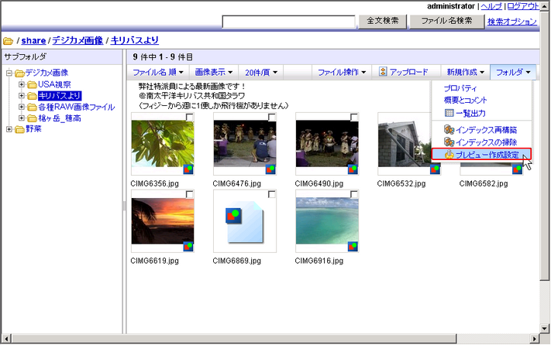Click the 野菜 folder icon

[19, 129]
